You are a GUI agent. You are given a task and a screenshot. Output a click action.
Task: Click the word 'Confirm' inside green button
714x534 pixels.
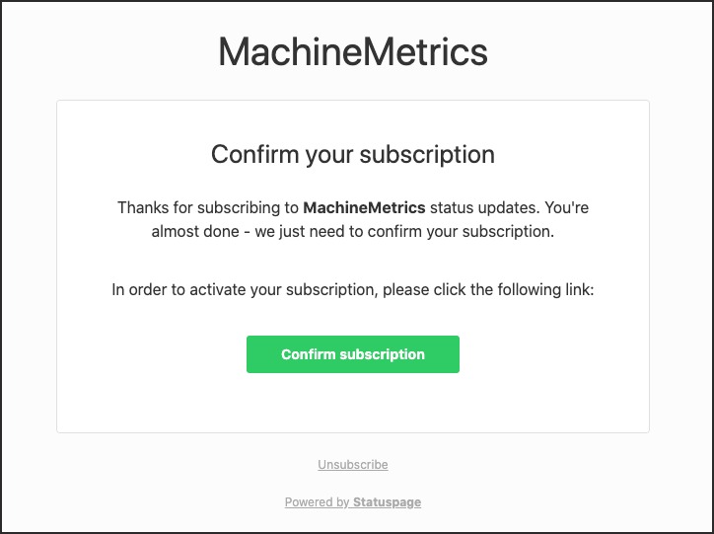[309, 354]
